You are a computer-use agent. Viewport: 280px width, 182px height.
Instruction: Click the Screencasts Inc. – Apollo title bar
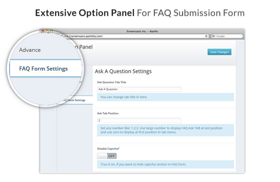(142, 31)
